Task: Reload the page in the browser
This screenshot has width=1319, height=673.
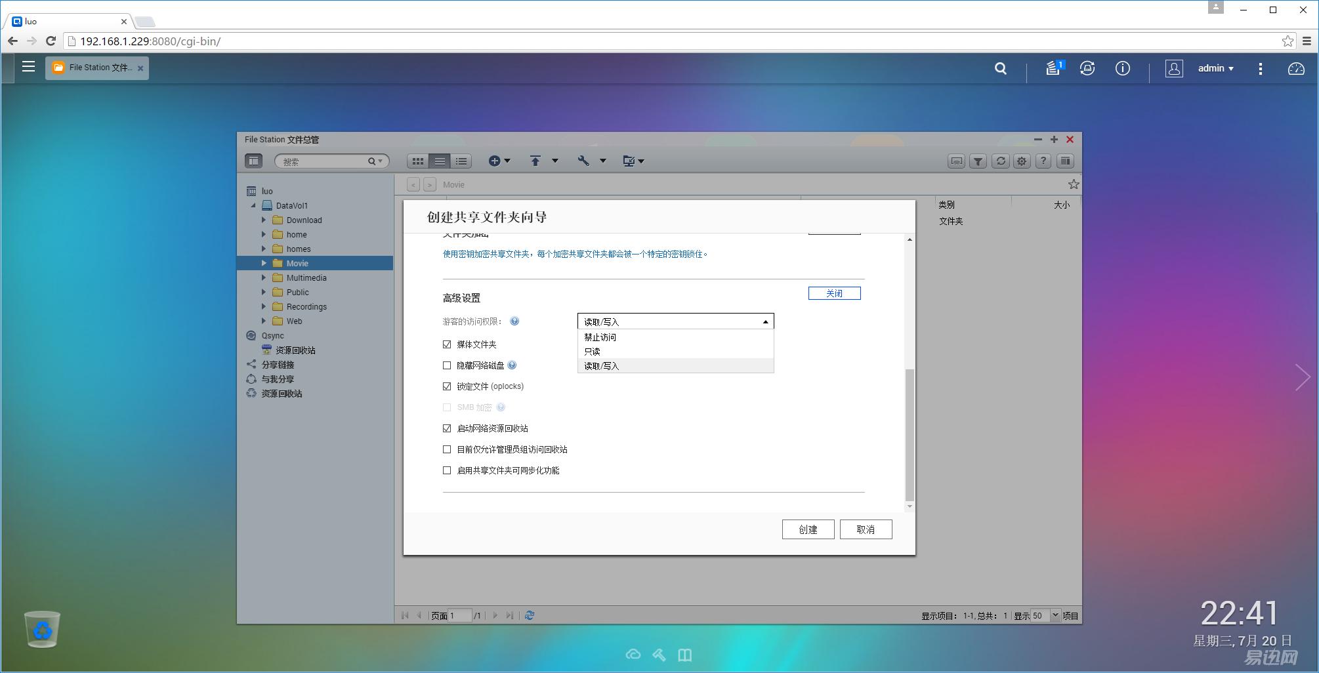Action: tap(51, 41)
